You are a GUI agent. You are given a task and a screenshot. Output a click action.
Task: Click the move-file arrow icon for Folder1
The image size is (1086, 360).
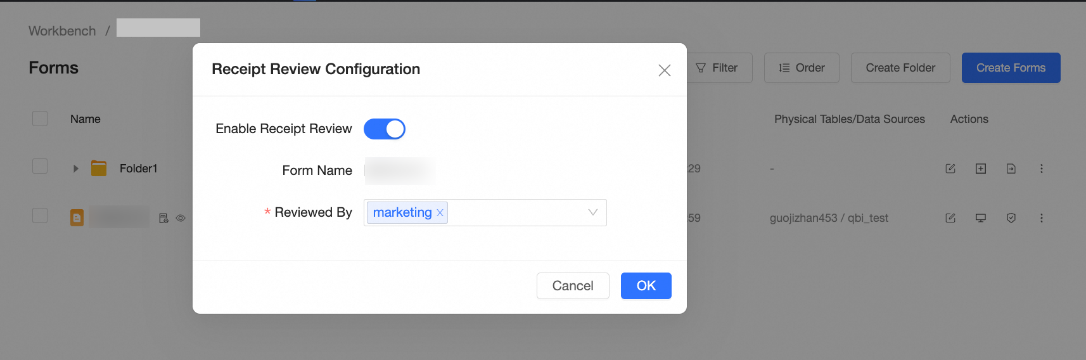(1011, 169)
